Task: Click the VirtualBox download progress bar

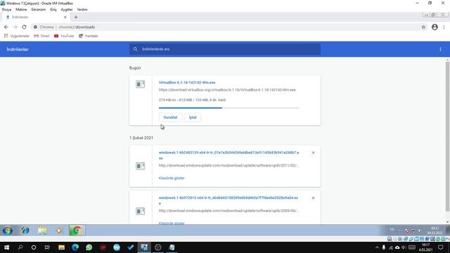Action: [x=229, y=108]
